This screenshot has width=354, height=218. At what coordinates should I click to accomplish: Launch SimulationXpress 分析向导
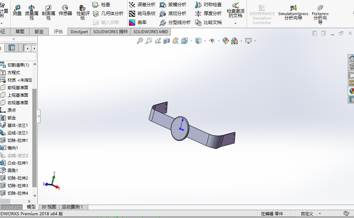293,12
